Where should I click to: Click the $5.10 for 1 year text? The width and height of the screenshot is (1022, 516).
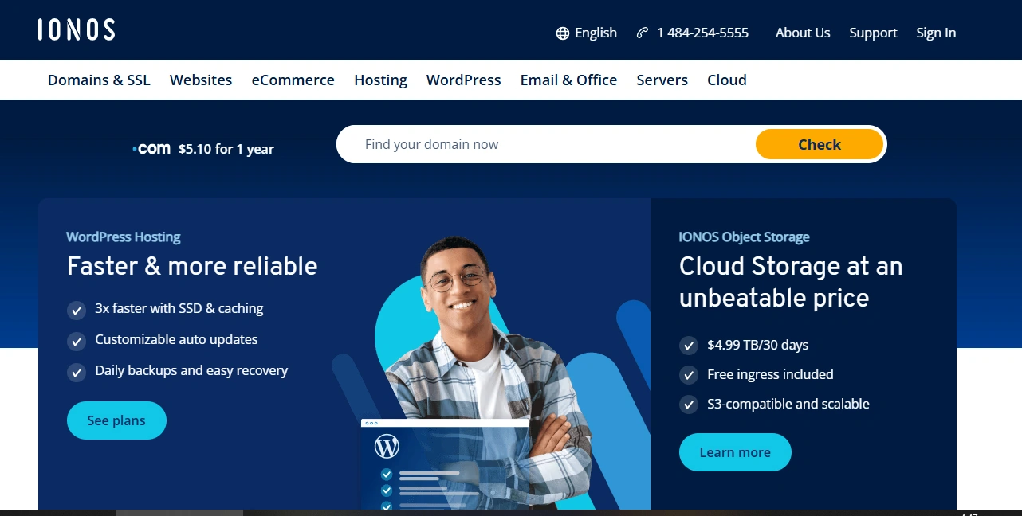[x=226, y=149]
